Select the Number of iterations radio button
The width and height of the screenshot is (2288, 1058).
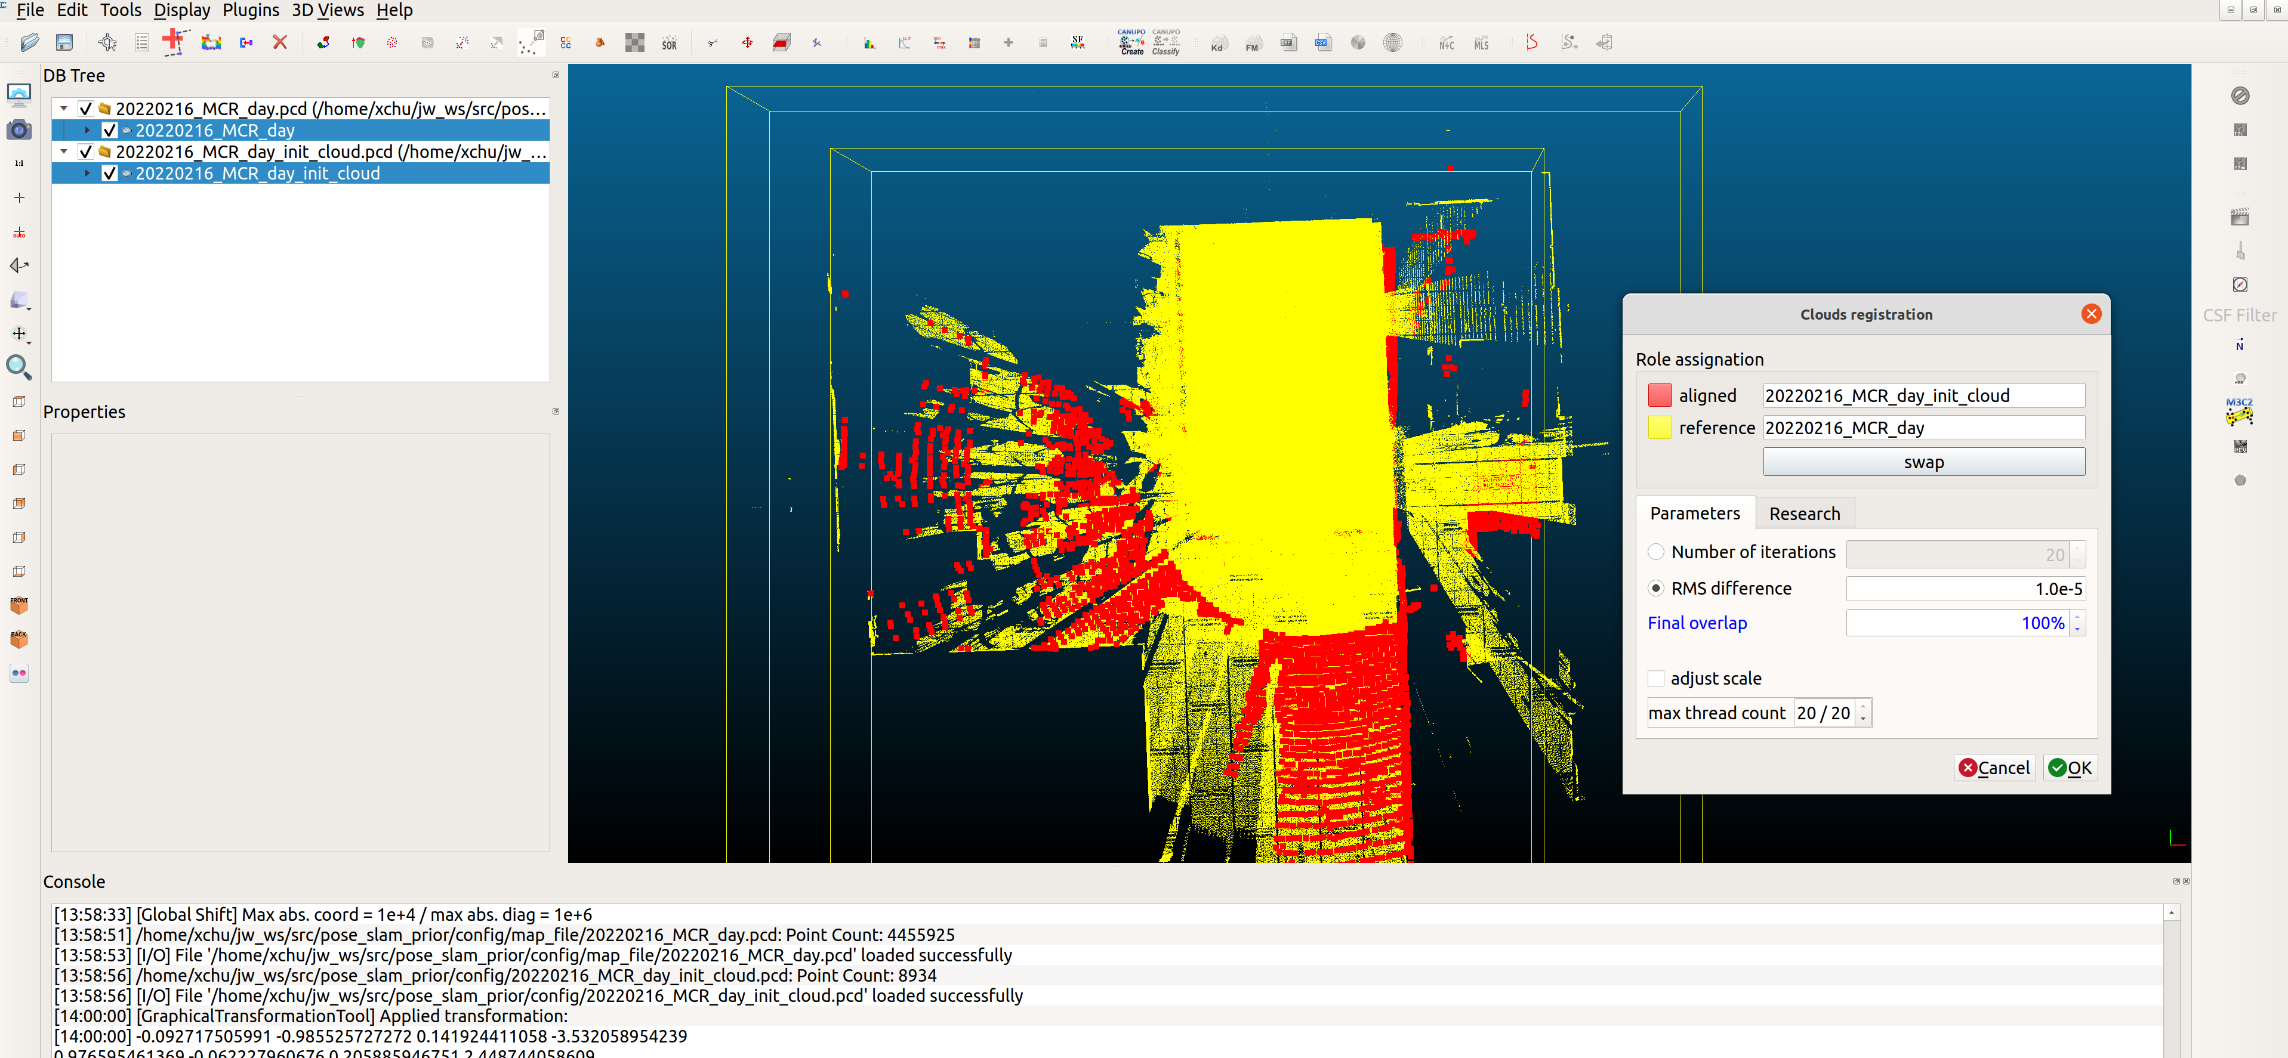[x=1655, y=552]
